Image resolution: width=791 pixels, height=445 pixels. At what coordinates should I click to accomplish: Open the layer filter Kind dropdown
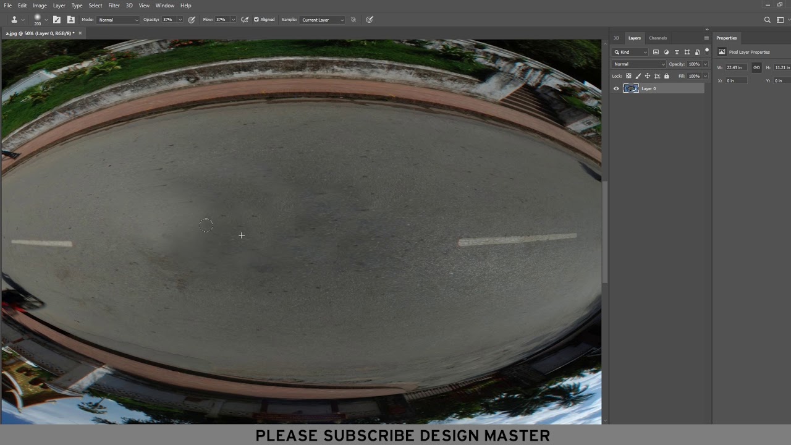coord(630,52)
